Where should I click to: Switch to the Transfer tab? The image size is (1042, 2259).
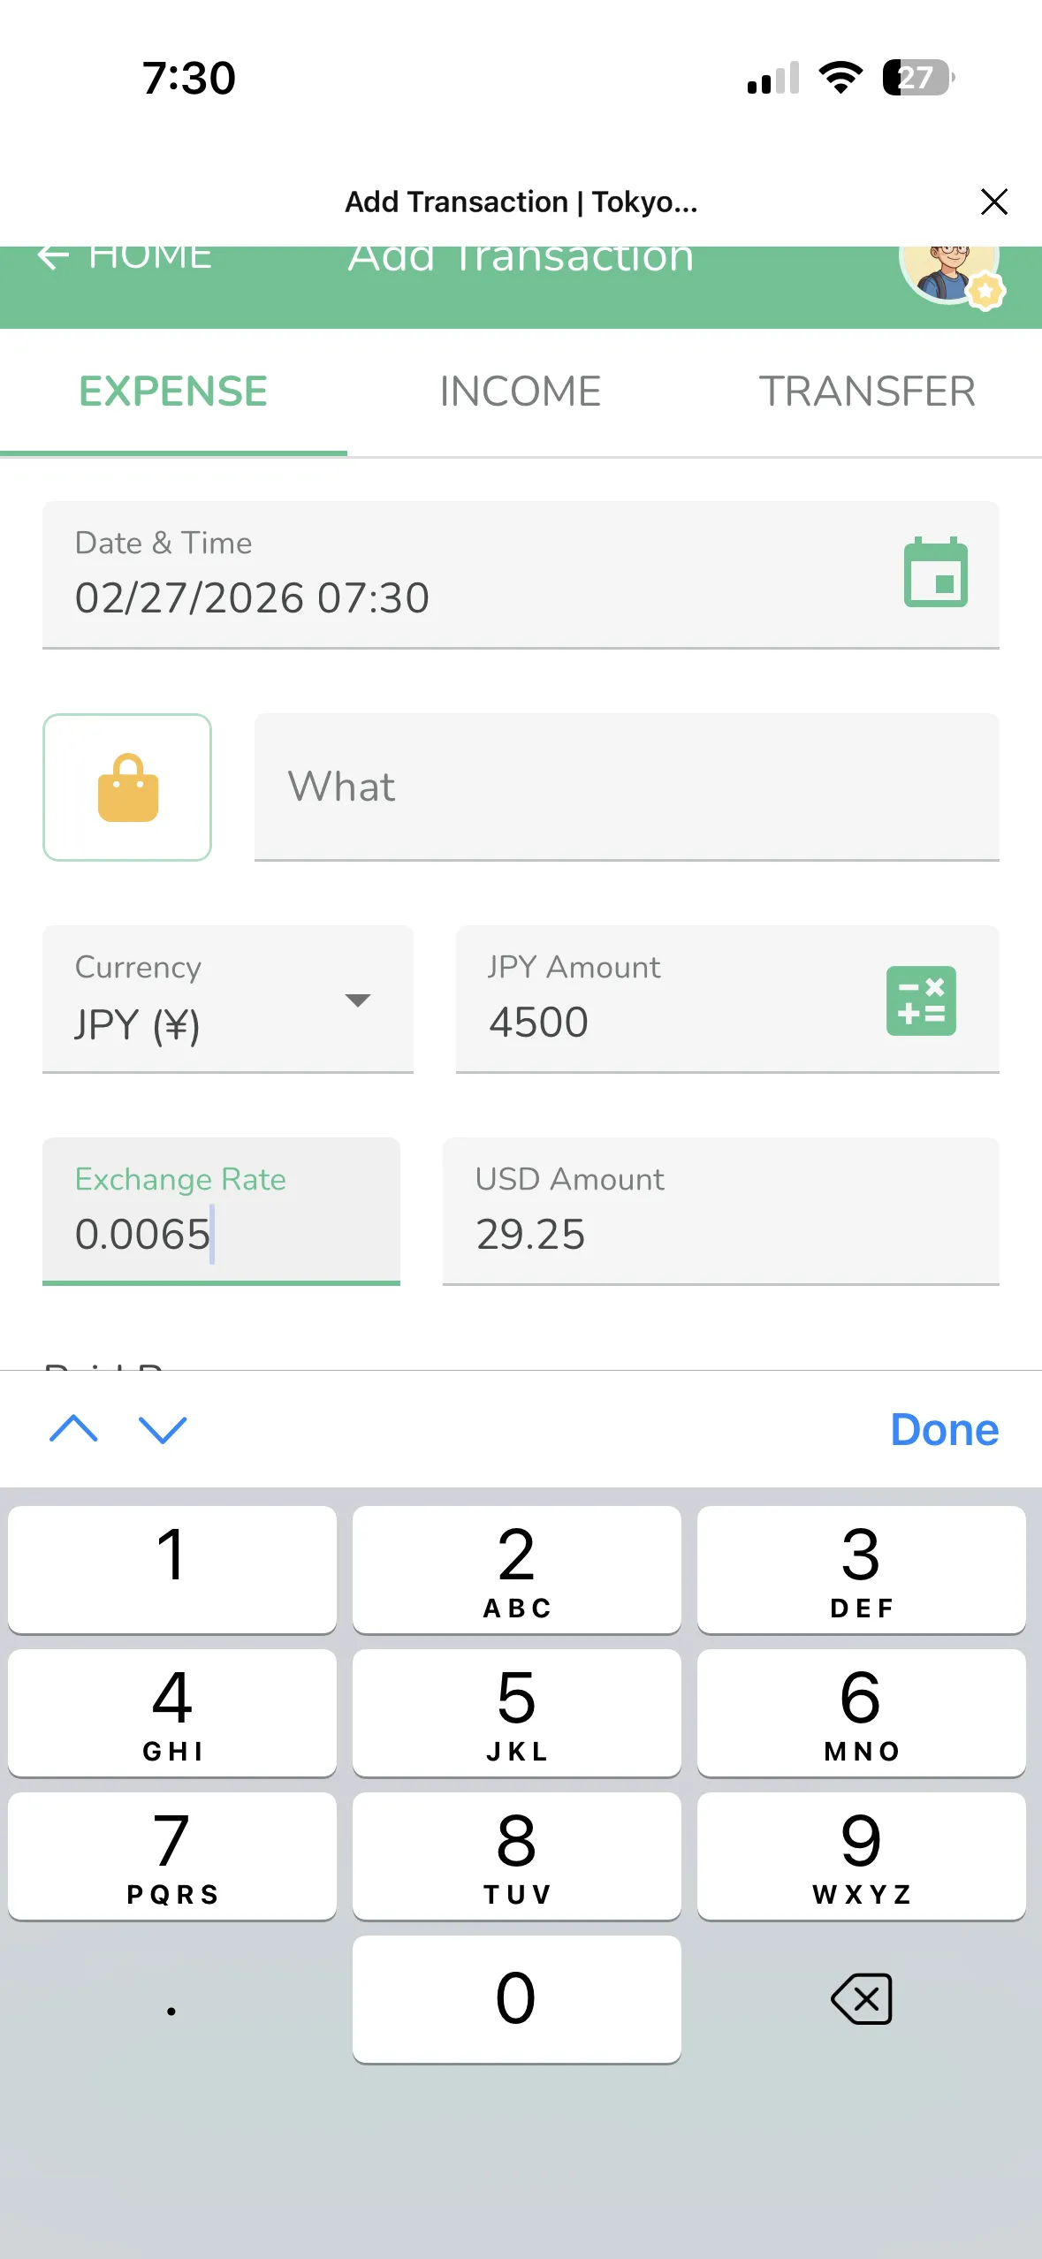pos(867,392)
